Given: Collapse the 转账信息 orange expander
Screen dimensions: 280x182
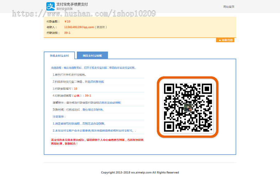Looking at the screenshot, I should click(x=225, y=40).
